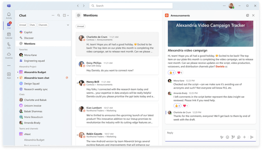Viewport: 262px width, 150px height.
Task: Toggle the Unread filter in chat list
Action: [x=23, y=25]
